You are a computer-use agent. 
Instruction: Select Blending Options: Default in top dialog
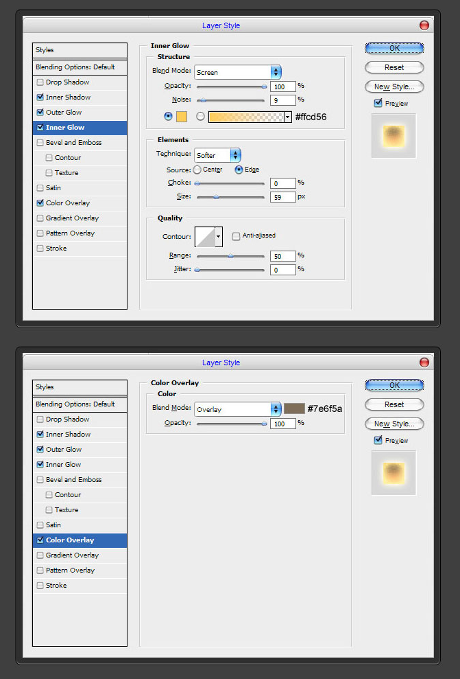click(x=80, y=67)
